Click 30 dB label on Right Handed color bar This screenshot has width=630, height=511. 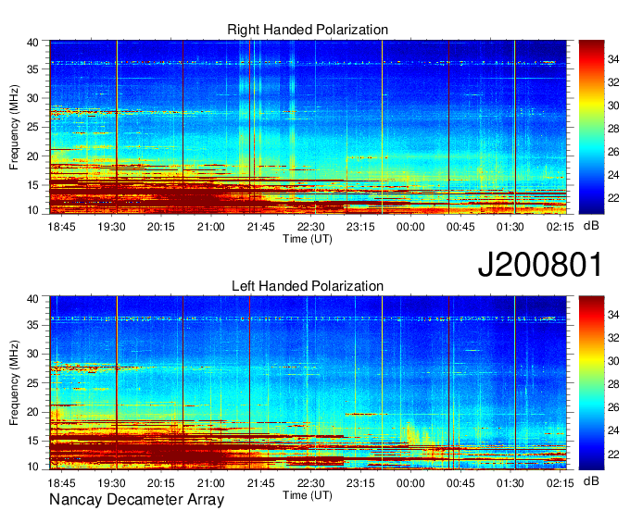coord(613,106)
